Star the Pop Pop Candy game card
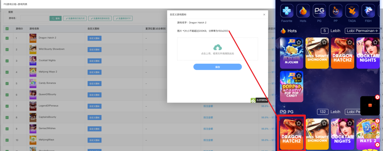Image resolution: width=383 pixels, height=151 pixels. click(299, 75)
